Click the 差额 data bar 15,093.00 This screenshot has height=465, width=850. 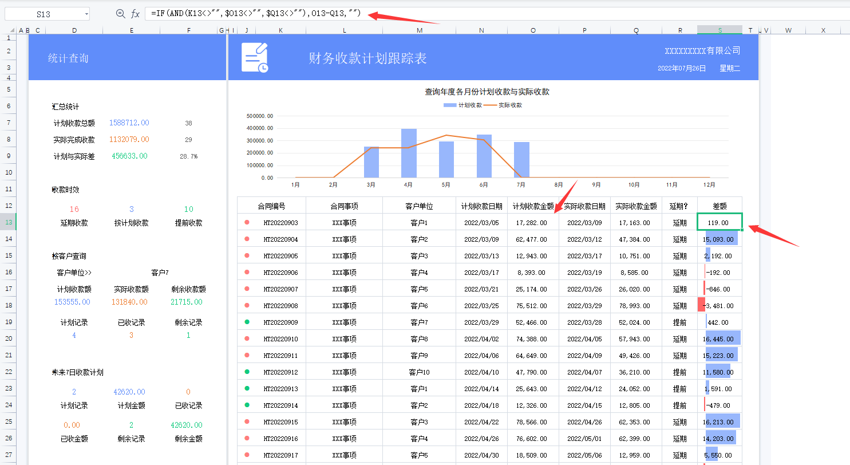[719, 239]
